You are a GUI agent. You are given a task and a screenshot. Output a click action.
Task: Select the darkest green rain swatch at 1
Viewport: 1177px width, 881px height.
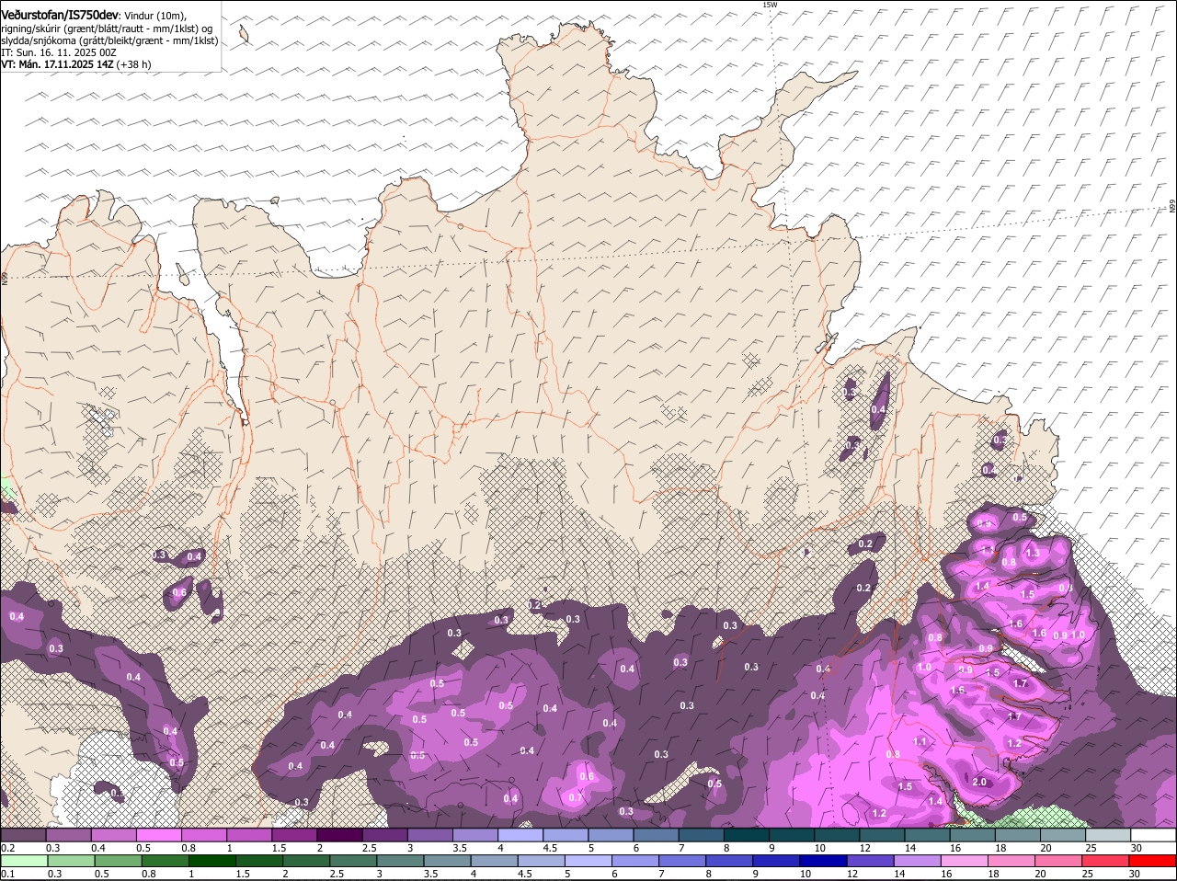(212, 861)
